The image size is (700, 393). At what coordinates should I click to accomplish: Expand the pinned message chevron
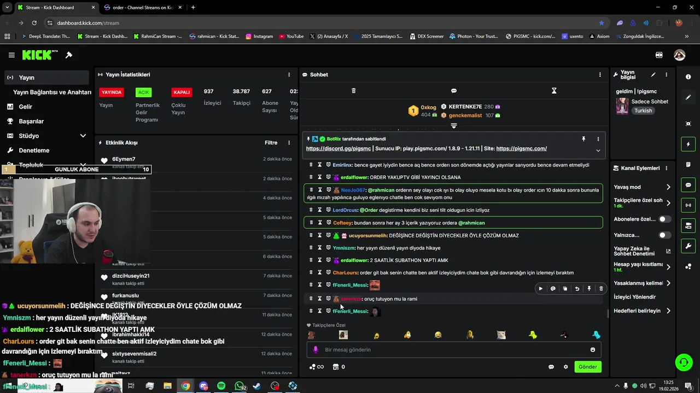click(598, 151)
